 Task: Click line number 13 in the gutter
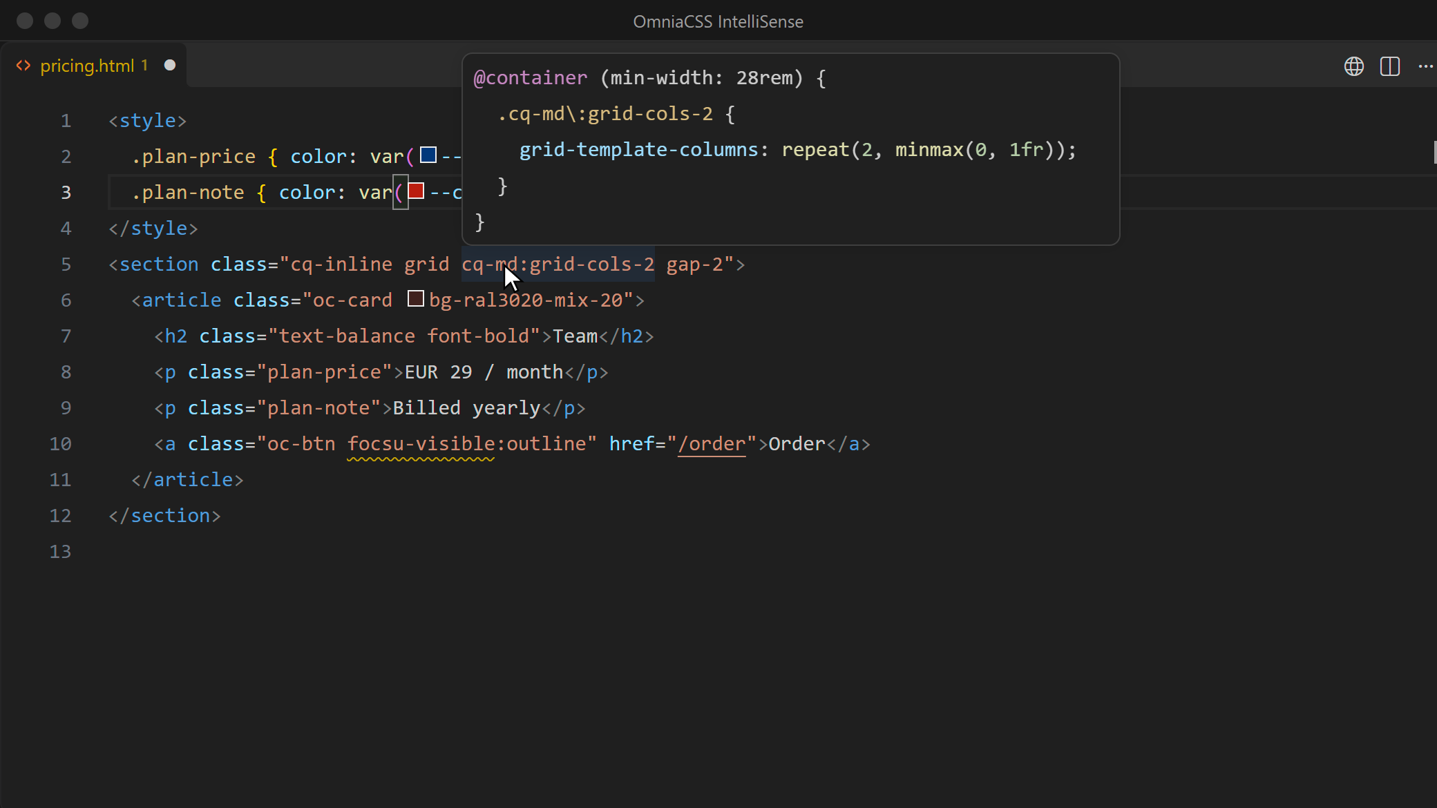pyautogui.click(x=60, y=552)
